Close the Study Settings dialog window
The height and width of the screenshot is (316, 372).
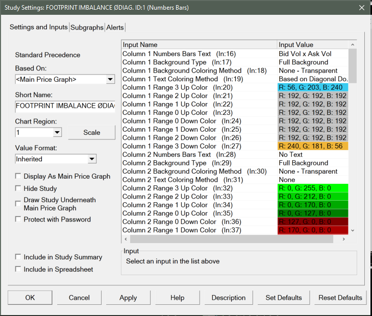(361, 8)
